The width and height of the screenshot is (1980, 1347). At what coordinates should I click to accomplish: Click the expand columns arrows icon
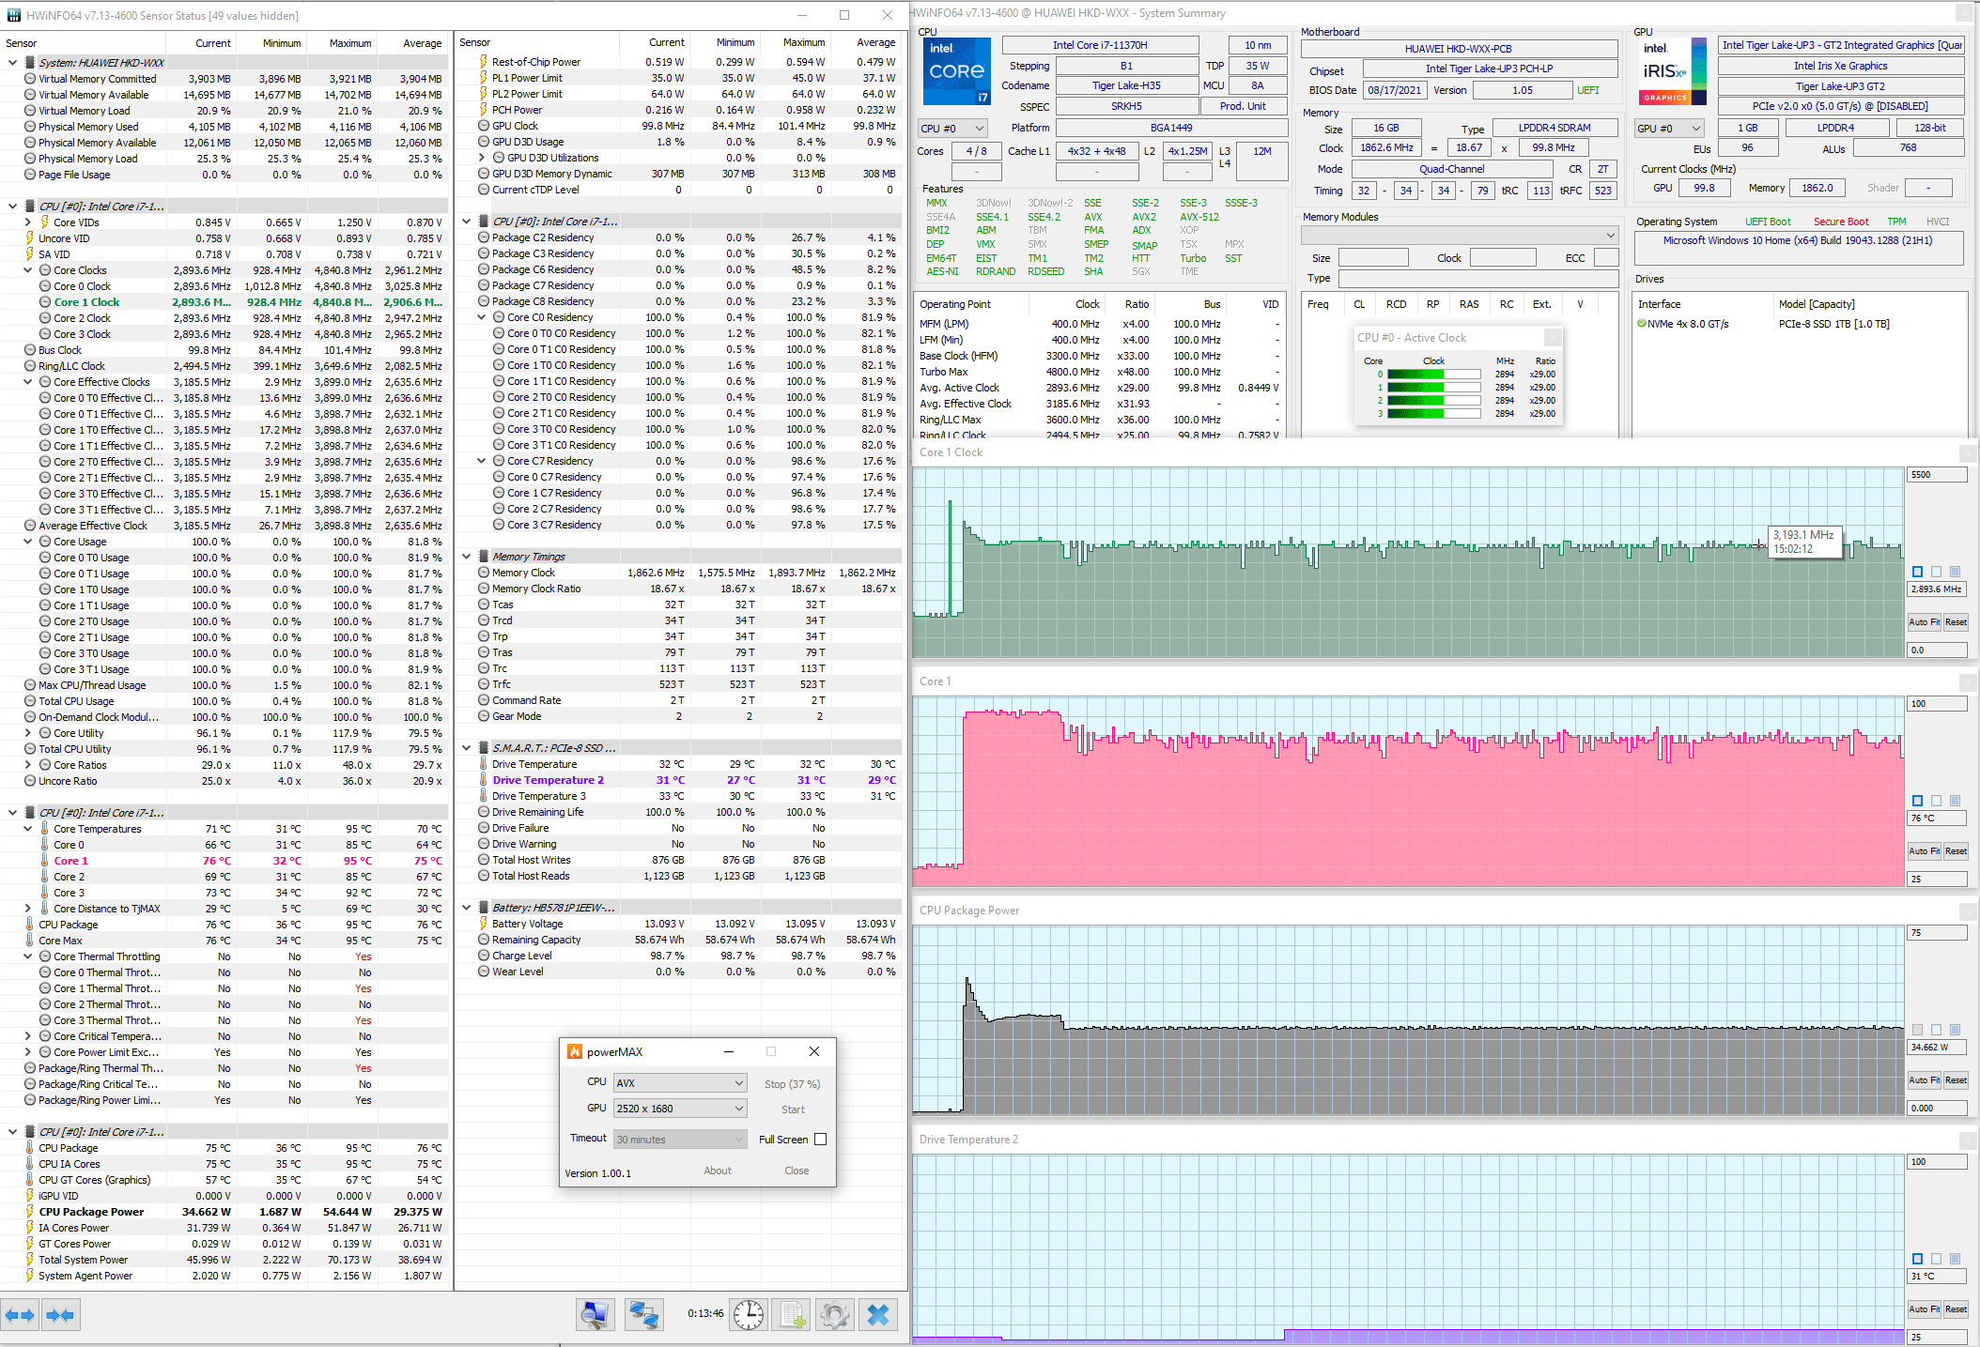click(x=21, y=1315)
